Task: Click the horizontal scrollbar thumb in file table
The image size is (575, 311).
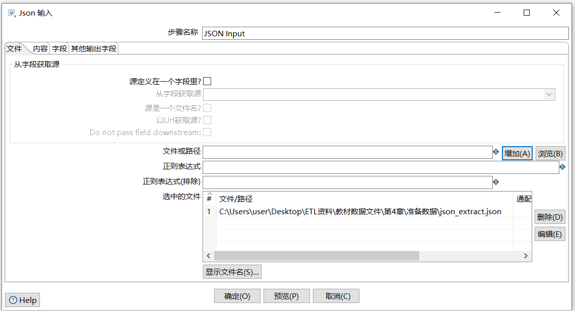Action: click(316, 256)
